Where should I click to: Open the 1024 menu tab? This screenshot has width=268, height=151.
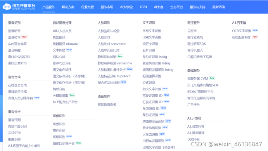pyautogui.click(x=143, y=7)
